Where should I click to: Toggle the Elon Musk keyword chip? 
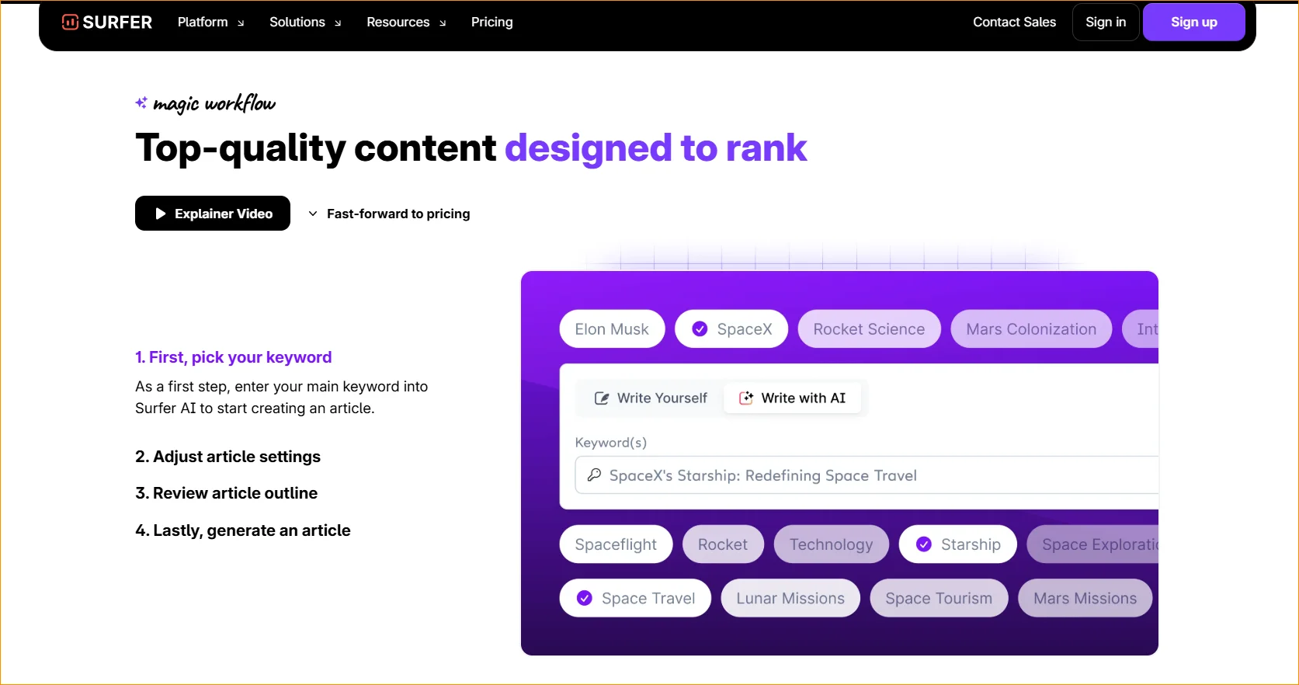[x=612, y=329]
